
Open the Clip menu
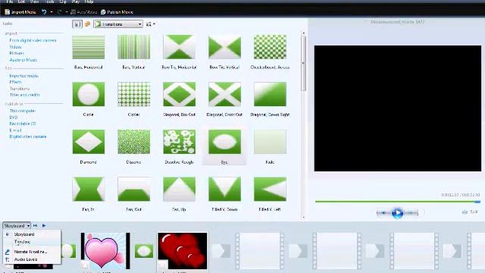(63, 2)
